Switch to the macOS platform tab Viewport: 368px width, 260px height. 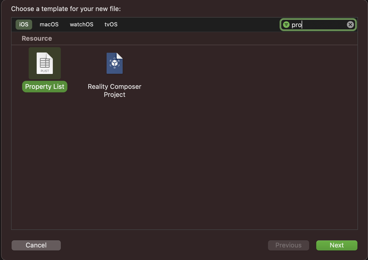click(49, 24)
